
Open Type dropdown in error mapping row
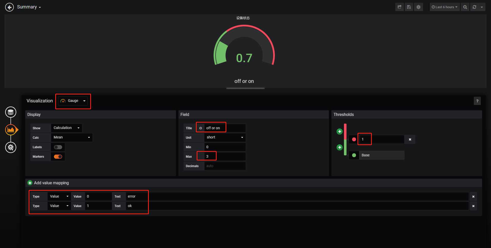pyautogui.click(x=59, y=197)
